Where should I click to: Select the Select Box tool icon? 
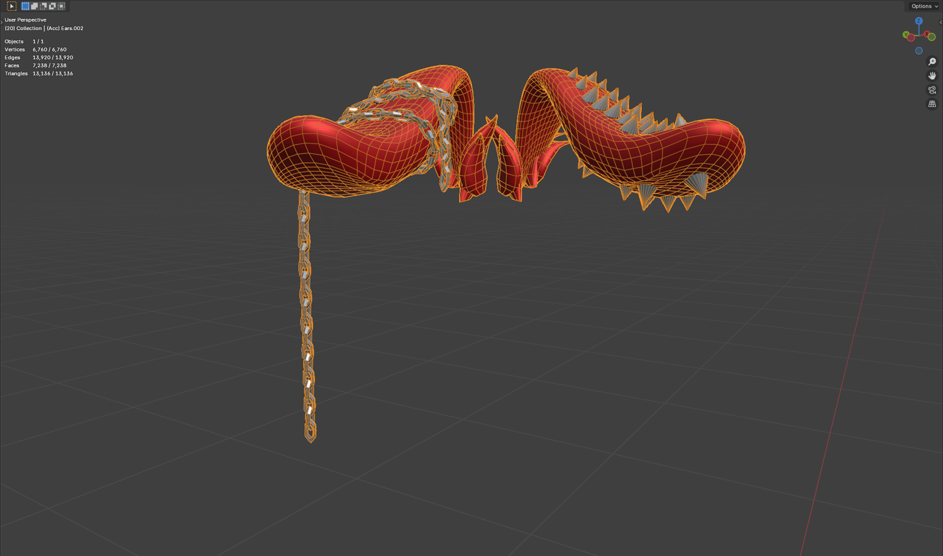point(11,6)
